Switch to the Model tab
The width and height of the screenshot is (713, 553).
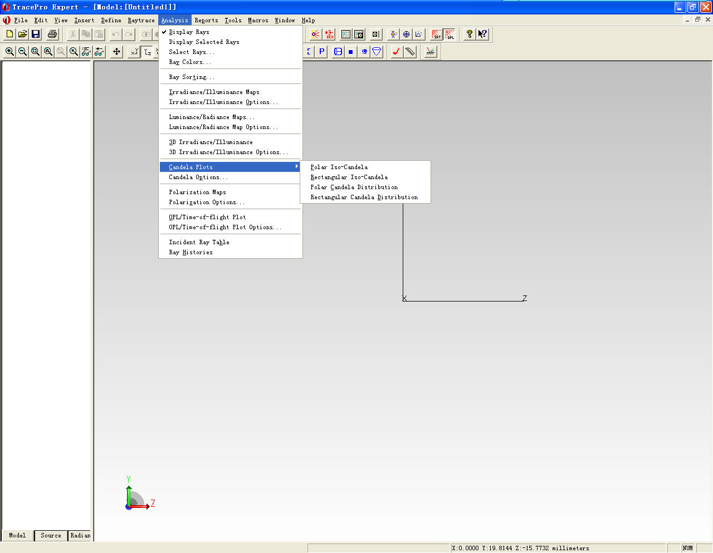coord(17,535)
